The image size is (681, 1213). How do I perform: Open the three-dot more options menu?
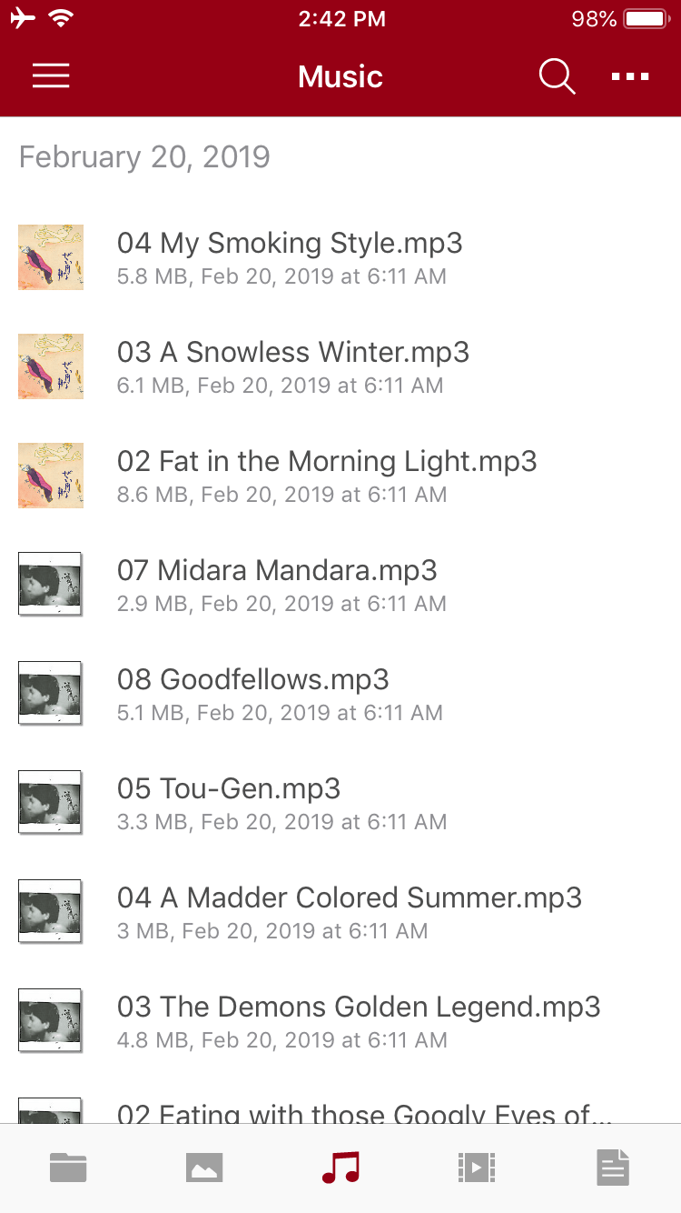630,76
